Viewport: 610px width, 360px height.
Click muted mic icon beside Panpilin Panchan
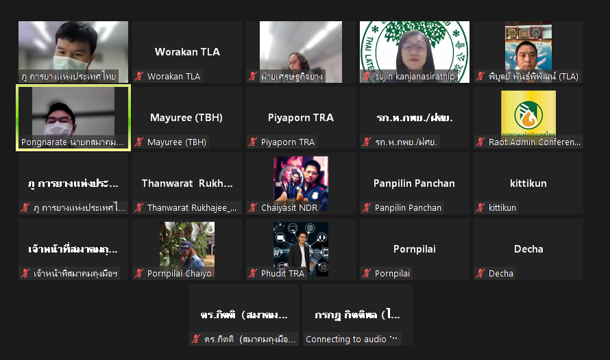coord(367,207)
